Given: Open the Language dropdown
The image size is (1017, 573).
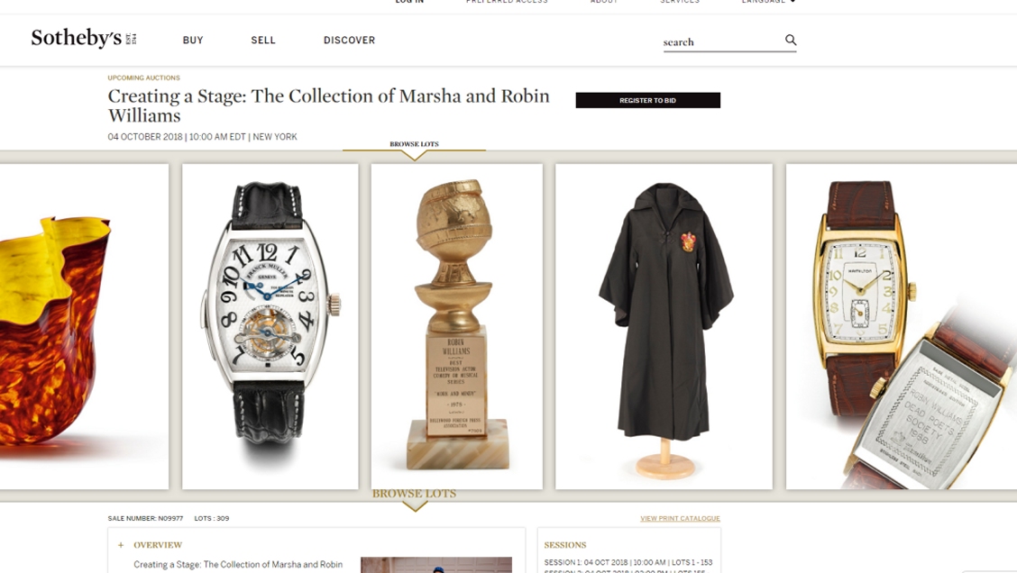Looking at the screenshot, I should [768, 2].
